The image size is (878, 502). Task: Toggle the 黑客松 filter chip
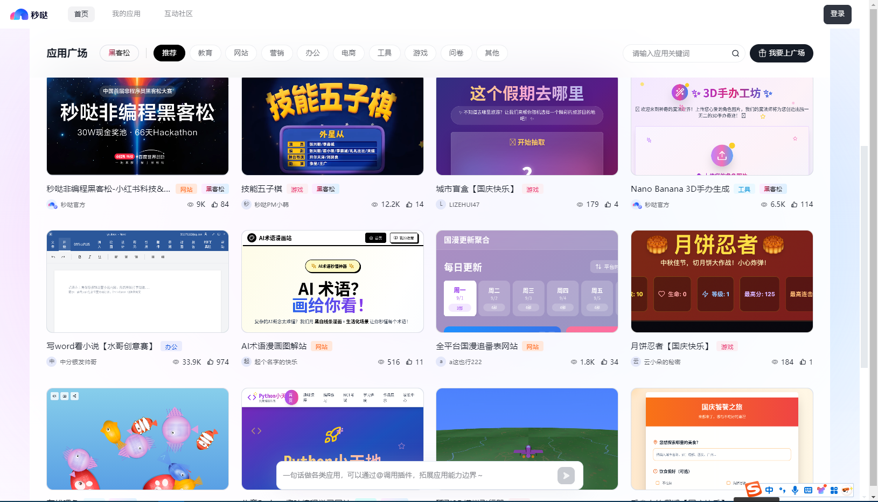(x=119, y=53)
